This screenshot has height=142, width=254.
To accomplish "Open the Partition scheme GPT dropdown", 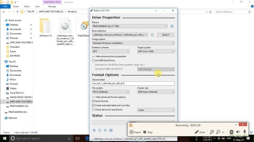I will [x=111, y=51].
